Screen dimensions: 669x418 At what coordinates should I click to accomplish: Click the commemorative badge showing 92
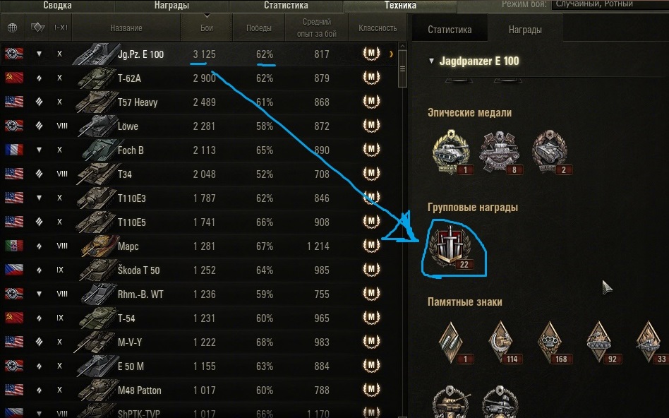pyautogui.click(x=600, y=342)
